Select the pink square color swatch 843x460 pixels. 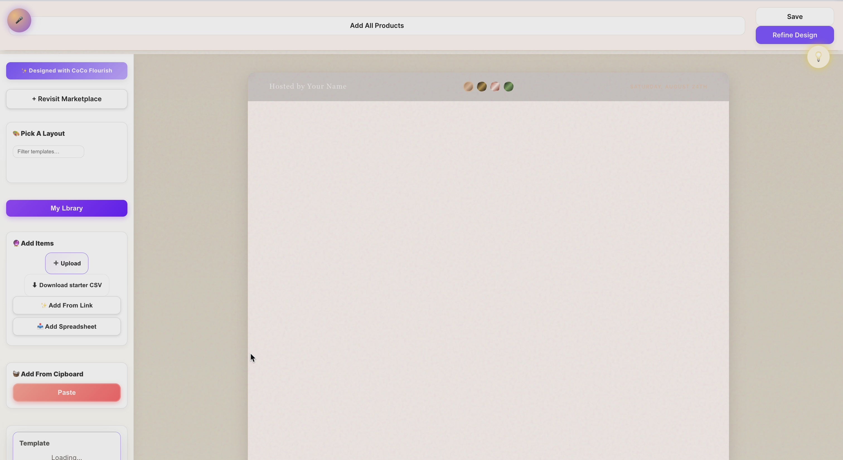(x=495, y=86)
